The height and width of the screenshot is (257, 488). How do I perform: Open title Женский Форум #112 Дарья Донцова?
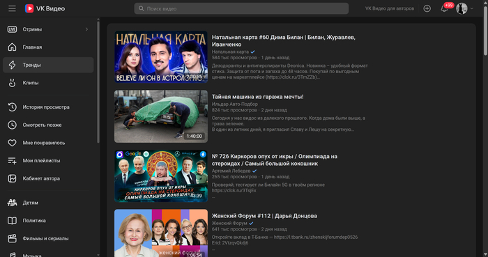(x=264, y=216)
